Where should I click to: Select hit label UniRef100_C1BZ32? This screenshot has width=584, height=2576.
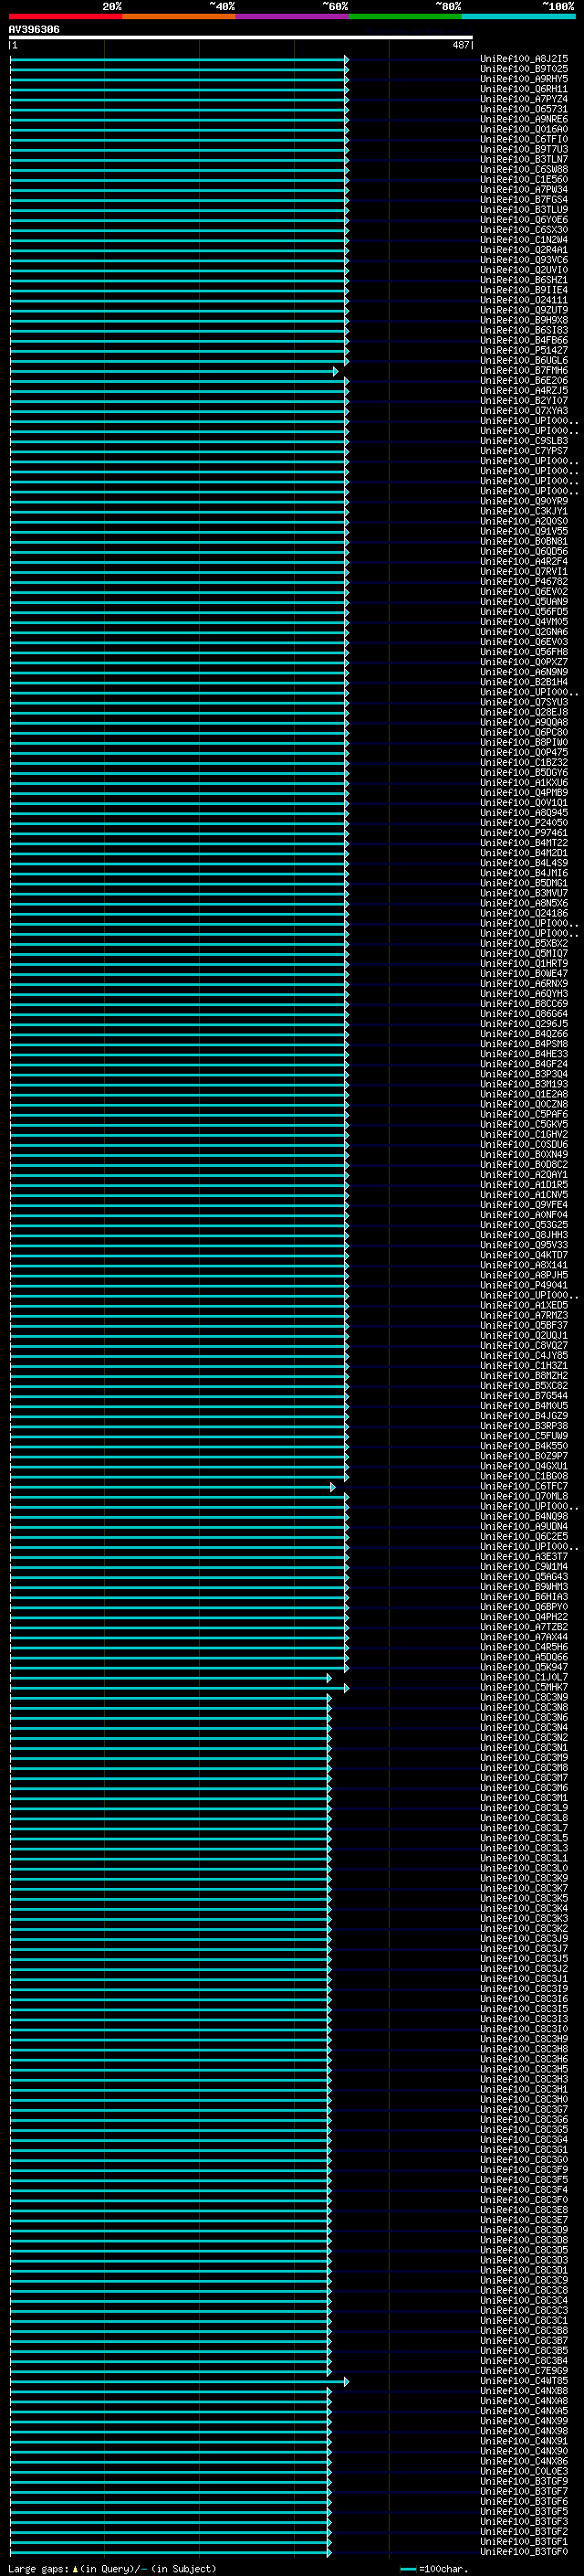524,762
